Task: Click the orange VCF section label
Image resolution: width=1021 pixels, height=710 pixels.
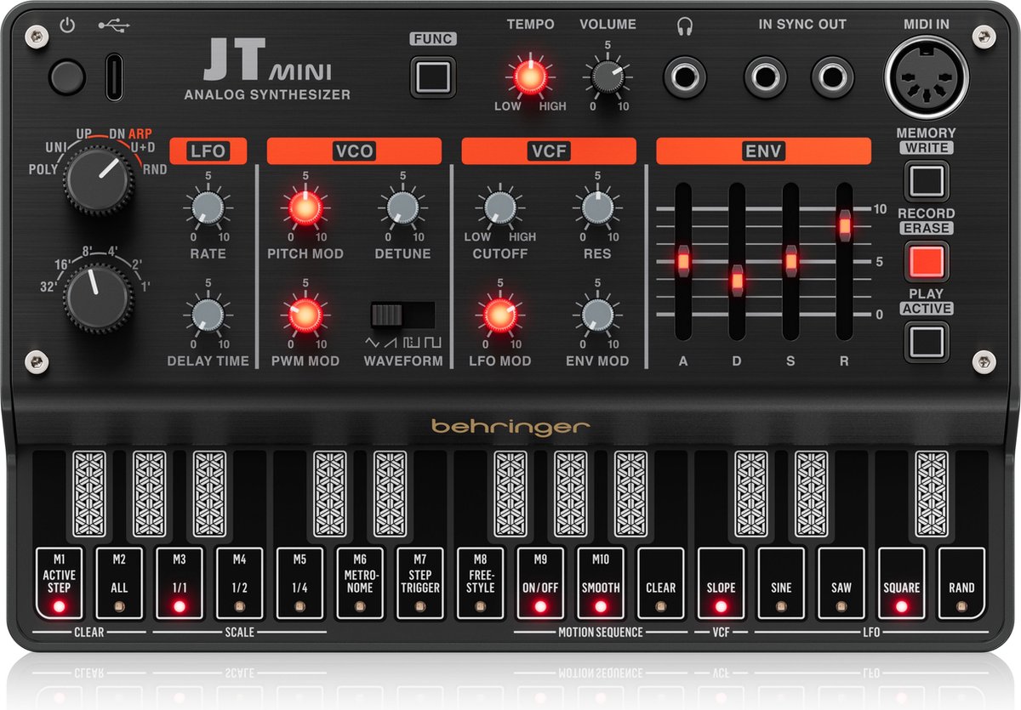Action: (x=549, y=151)
